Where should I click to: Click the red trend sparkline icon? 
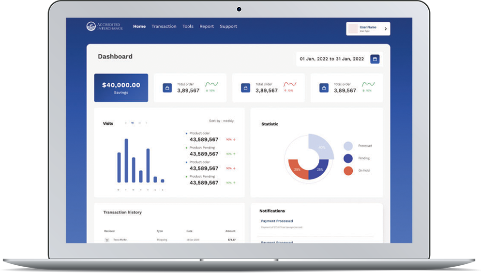tap(290, 84)
